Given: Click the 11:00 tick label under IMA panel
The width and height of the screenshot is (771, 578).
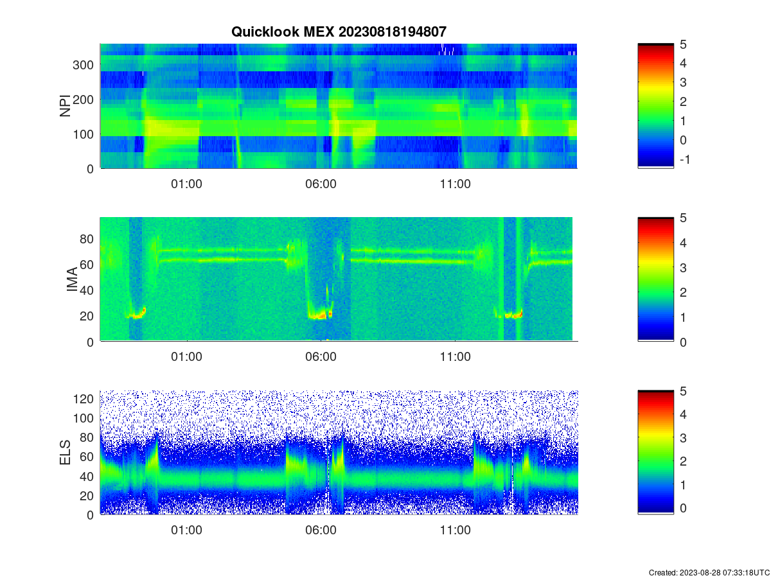Looking at the screenshot, I should (x=455, y=357).
